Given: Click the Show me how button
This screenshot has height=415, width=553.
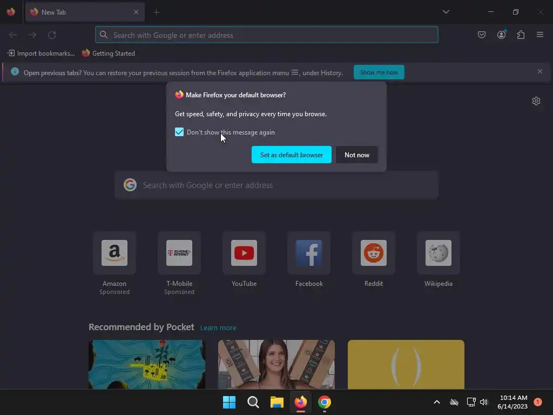Looking at the screenshot, I should click(379, 72).
